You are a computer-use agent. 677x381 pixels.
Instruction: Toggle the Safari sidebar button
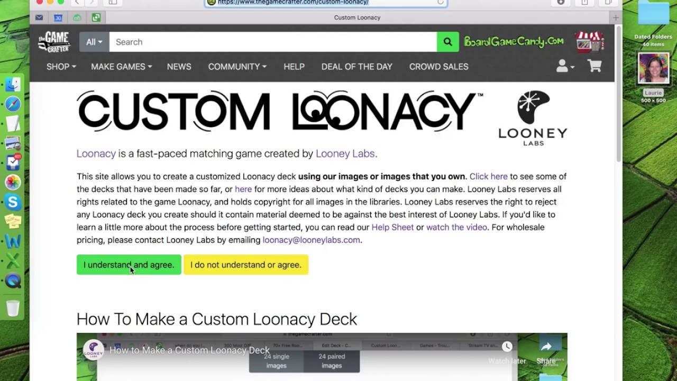(x=113, y=2)
